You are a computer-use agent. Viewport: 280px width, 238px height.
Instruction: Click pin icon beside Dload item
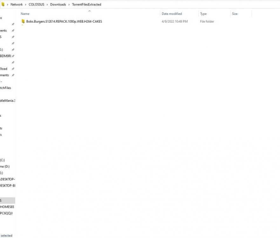click(13, 69)
